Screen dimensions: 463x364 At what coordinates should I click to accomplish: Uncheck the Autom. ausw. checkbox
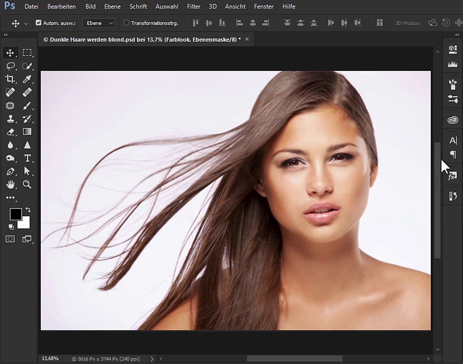click(38, 23)
